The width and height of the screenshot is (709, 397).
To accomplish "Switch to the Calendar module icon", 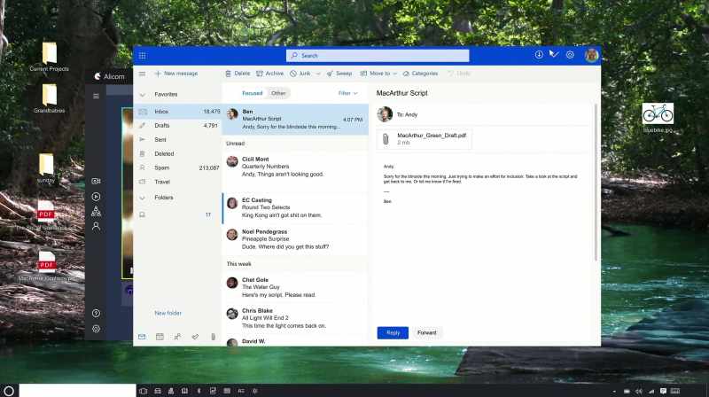I will (160, 337).
